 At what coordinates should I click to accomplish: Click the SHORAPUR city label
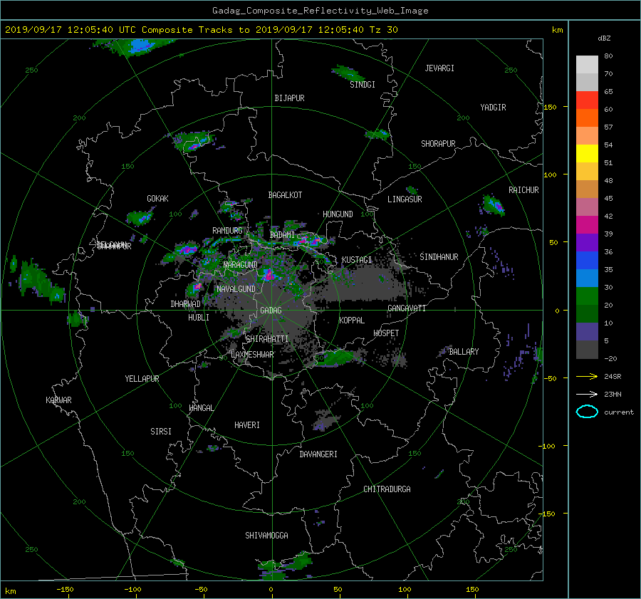[x=438, y=144]
